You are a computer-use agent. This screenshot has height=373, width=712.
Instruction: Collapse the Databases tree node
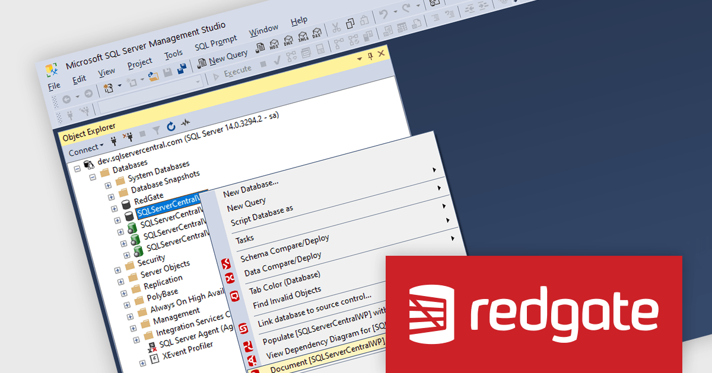tap(91, 176)
